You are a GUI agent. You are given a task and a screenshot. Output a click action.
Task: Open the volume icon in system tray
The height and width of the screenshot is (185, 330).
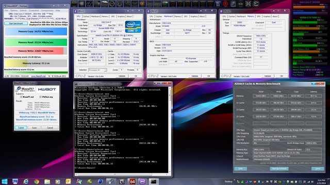tap(312, 181)
